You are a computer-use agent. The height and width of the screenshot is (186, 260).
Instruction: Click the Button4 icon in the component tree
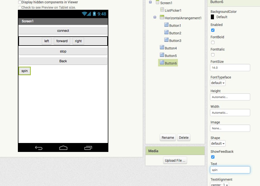click(x=162, y=47)
